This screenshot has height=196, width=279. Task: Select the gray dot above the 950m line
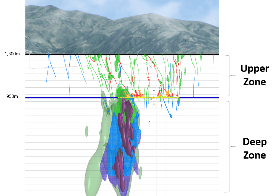click(x=154, y=90)
